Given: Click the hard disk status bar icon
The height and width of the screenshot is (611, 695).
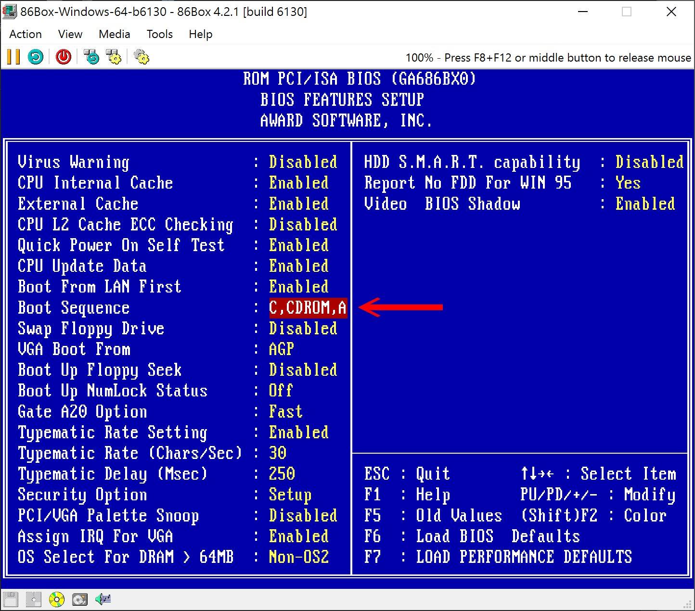Looking at the screenshot, I should coord(80,599).
